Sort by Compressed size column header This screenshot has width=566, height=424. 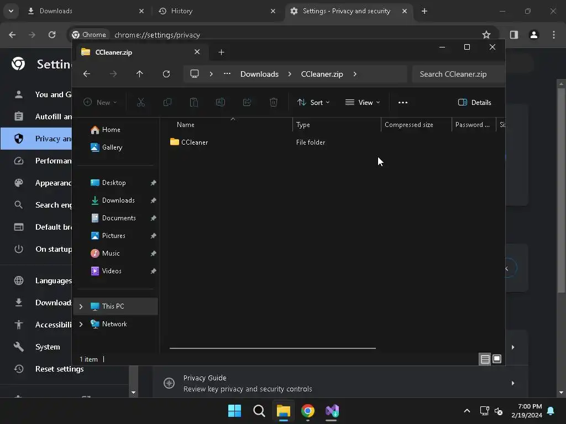pyautogui.click(x=416, y=125)
